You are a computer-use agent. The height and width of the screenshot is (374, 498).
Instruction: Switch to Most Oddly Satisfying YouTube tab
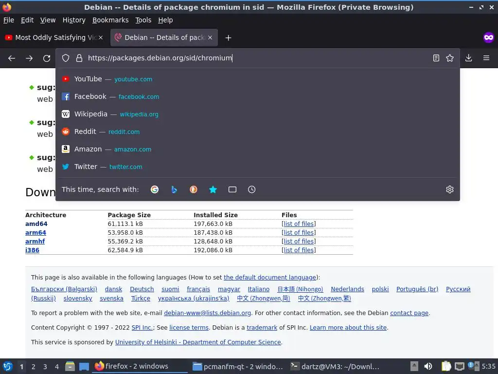[54, 37]
